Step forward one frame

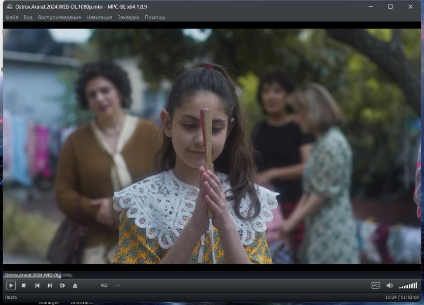click(62, 286)
